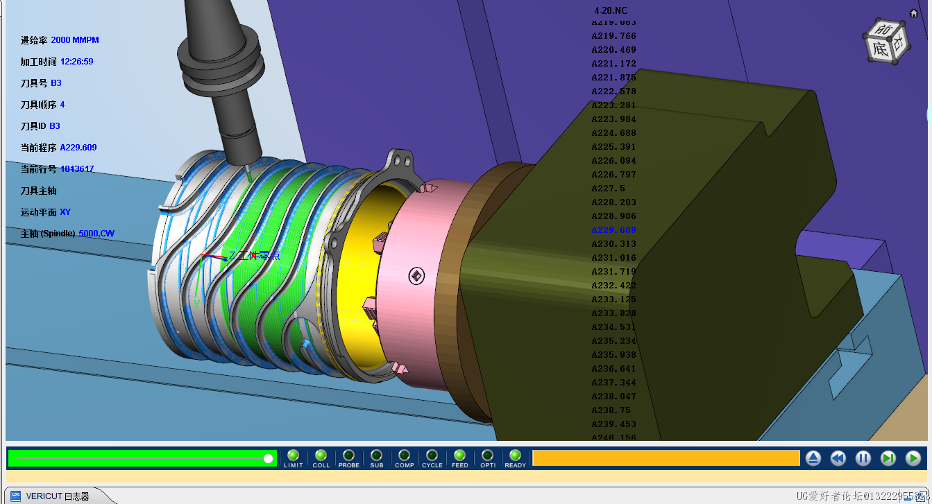Click NC line A225.391

click(613, 147)
